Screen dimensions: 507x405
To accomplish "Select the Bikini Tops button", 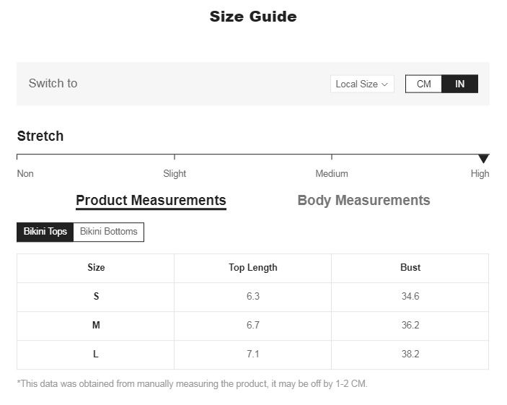I will [45, 232].
